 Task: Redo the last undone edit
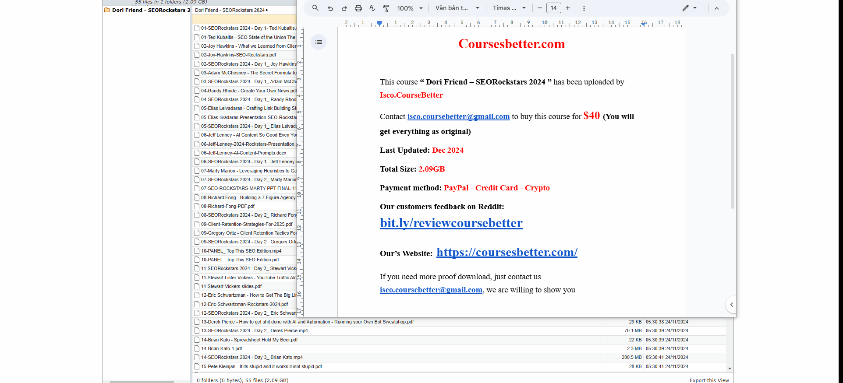tap(344, 8)
